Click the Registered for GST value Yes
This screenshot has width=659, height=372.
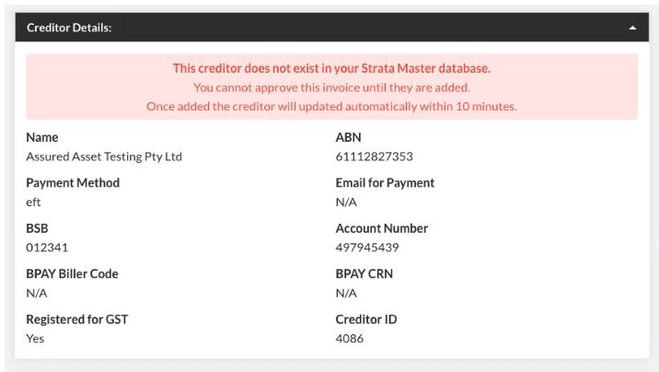click(35, 338)
